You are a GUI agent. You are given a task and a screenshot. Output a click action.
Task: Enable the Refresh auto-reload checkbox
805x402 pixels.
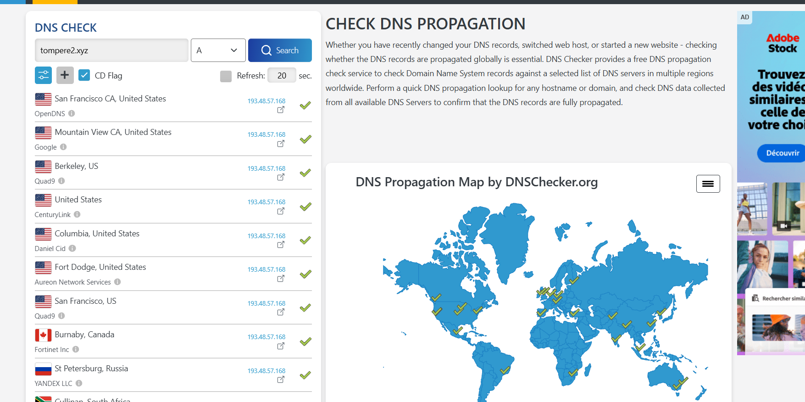click(x=226, y=76)
